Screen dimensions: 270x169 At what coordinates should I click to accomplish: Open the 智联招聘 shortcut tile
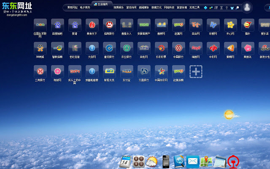coord(57,48)
